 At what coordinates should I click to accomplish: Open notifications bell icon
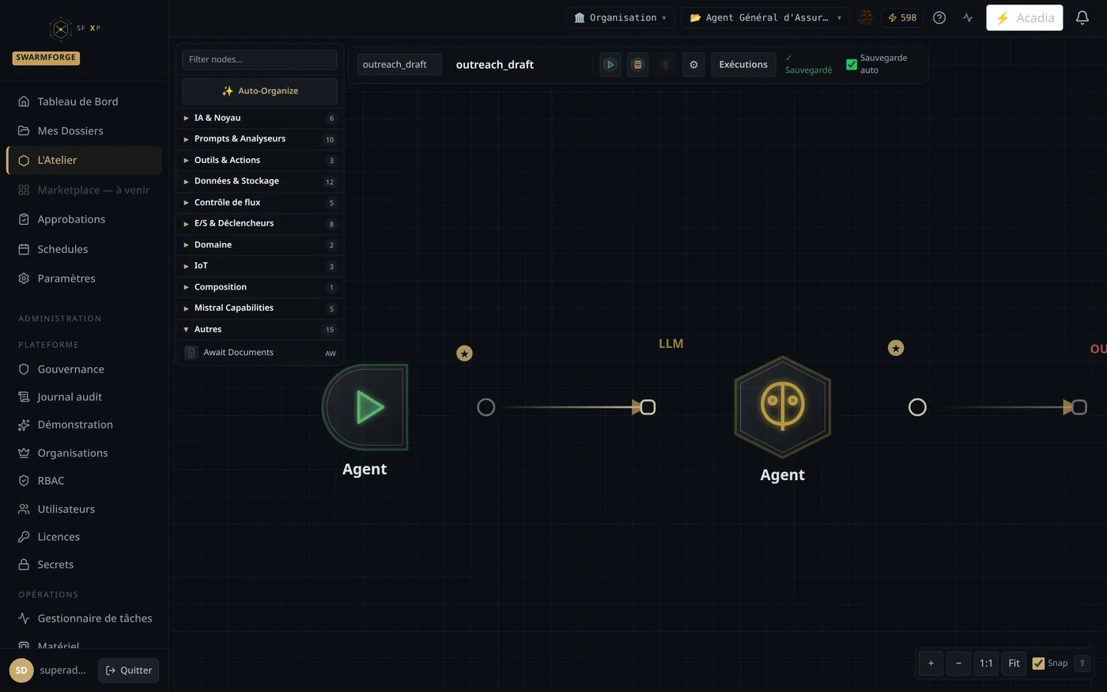(x=1082, y=17)
